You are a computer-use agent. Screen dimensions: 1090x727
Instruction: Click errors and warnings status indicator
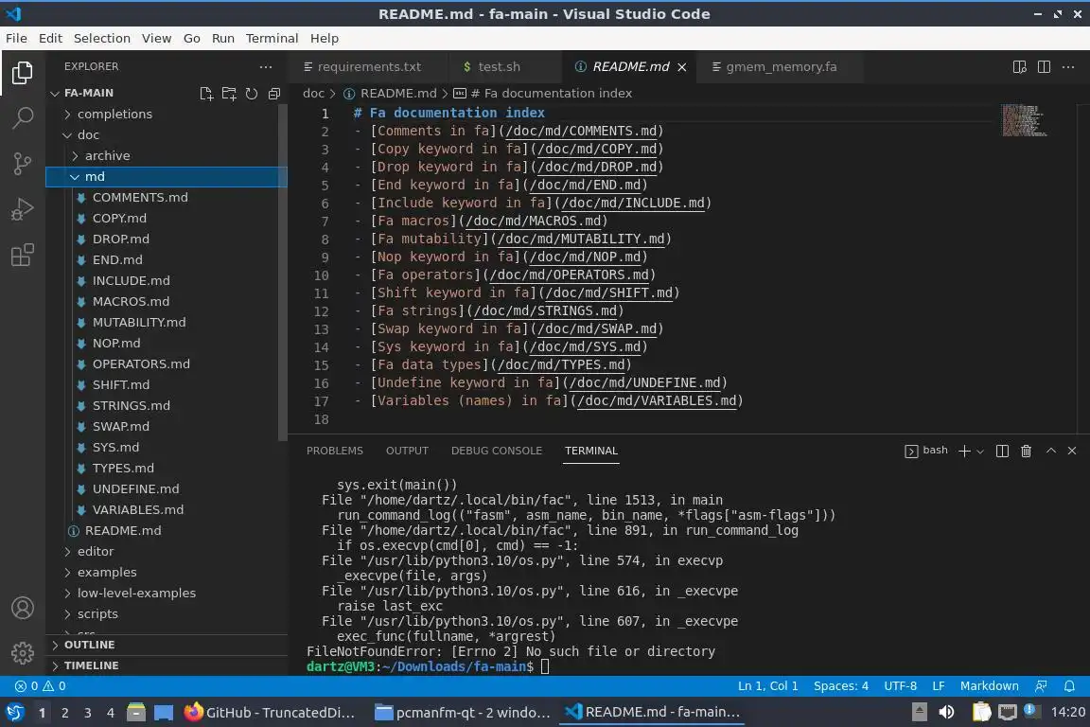[x=41, y=686]
